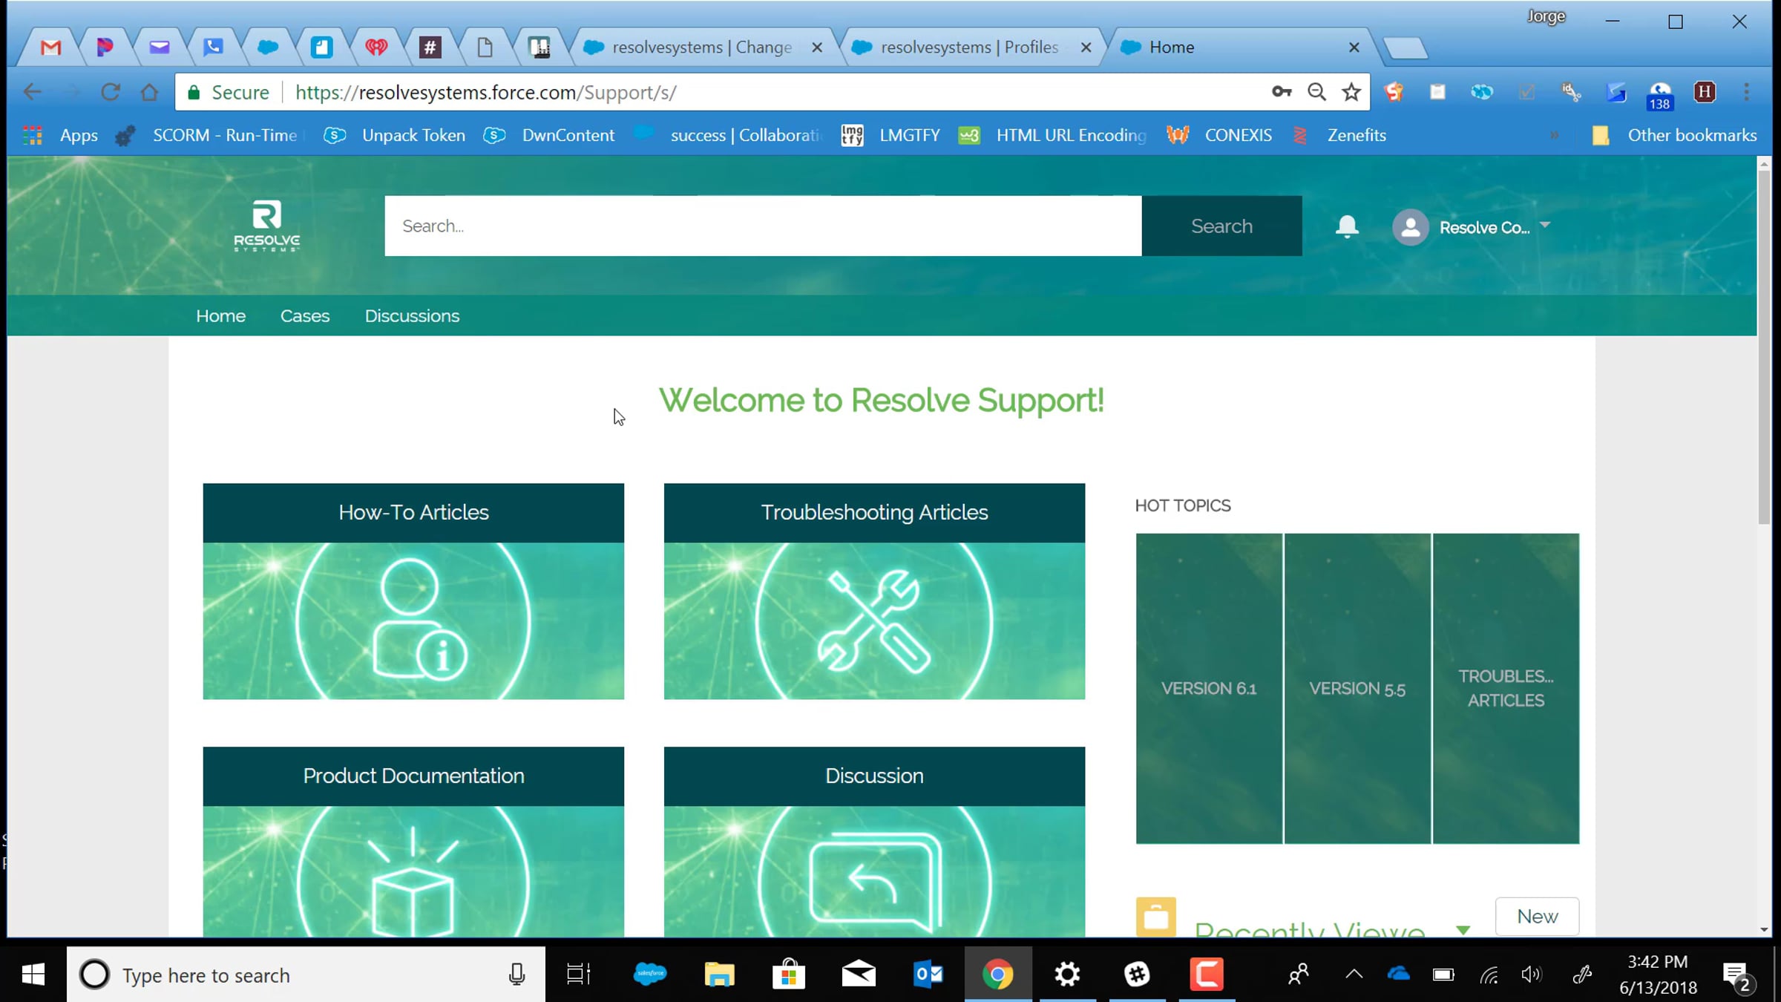Image resolution: width=1781 pixels, height=1002 pixels.
Task: Click the Search... input field
Action: [762, 226]
